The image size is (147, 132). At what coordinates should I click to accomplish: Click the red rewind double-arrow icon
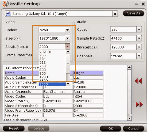pos(138,81)
